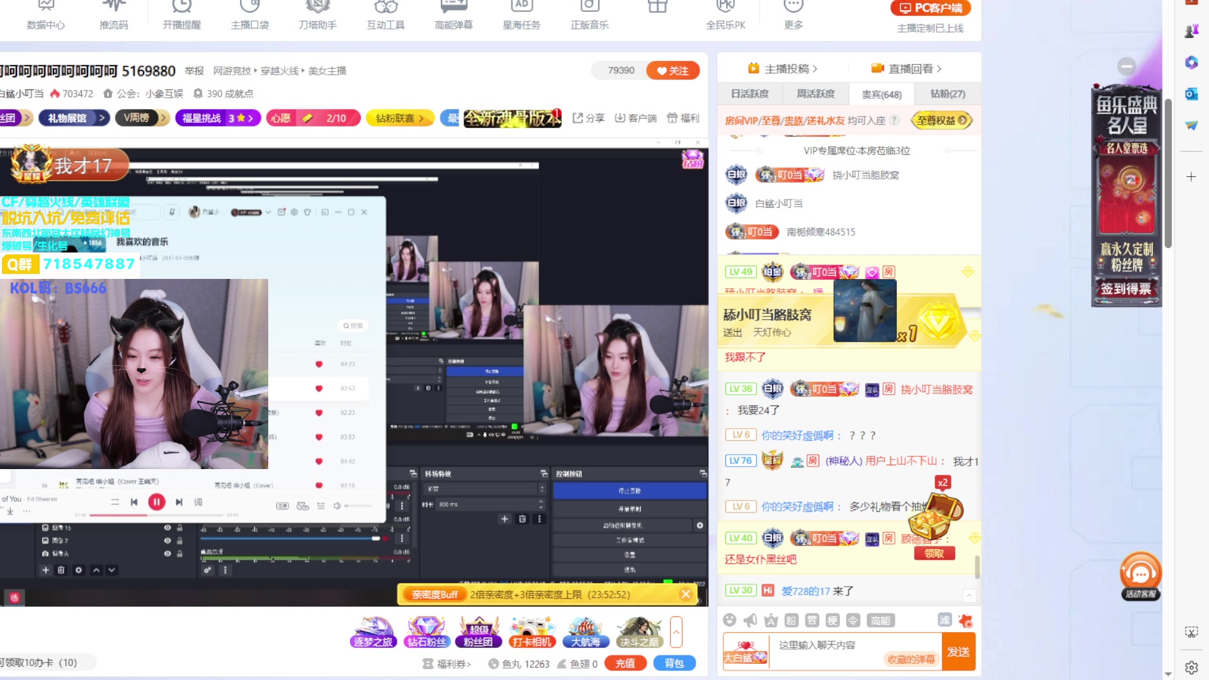Screen dimensions: 1209x680
Task: Click the 发送 send button
Action: pyautogui.click(x=958, y=652)
